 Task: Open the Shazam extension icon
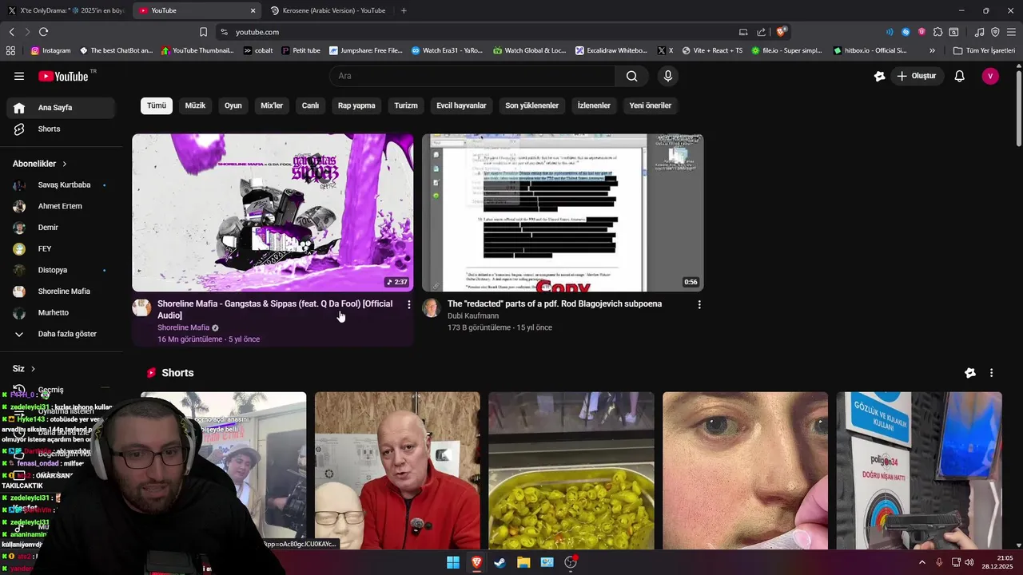click(x=906, y=32)
